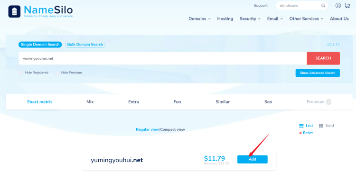This screenshot has height=174, width=356.
Task: Expand the Security dropdown menu
Action: click(250, 19)
